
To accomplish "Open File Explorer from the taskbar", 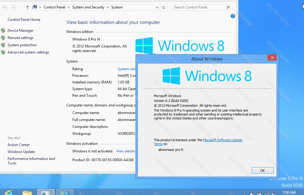I will tap(27, 193).
